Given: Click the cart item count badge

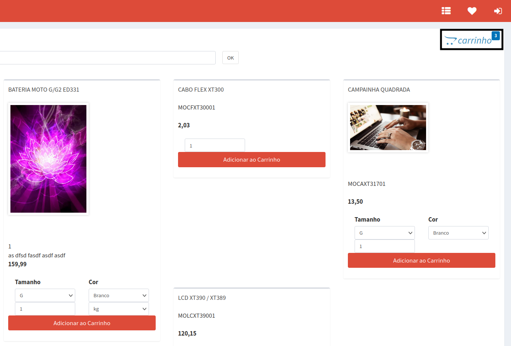Looking at the screenshot, I should (495, 36).
